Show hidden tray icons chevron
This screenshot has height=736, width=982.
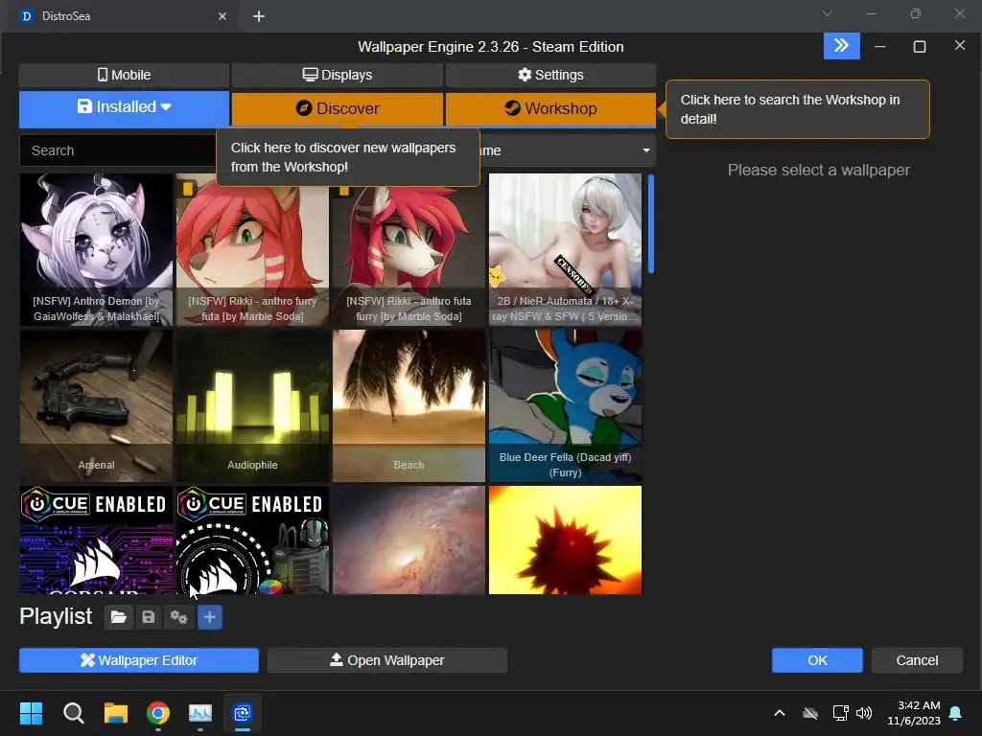pos(780,713)
